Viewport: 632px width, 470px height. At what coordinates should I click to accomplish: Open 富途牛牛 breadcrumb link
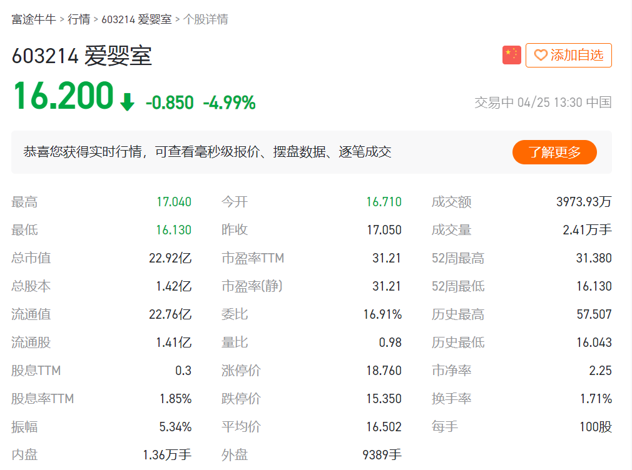(x=34, y=19)
